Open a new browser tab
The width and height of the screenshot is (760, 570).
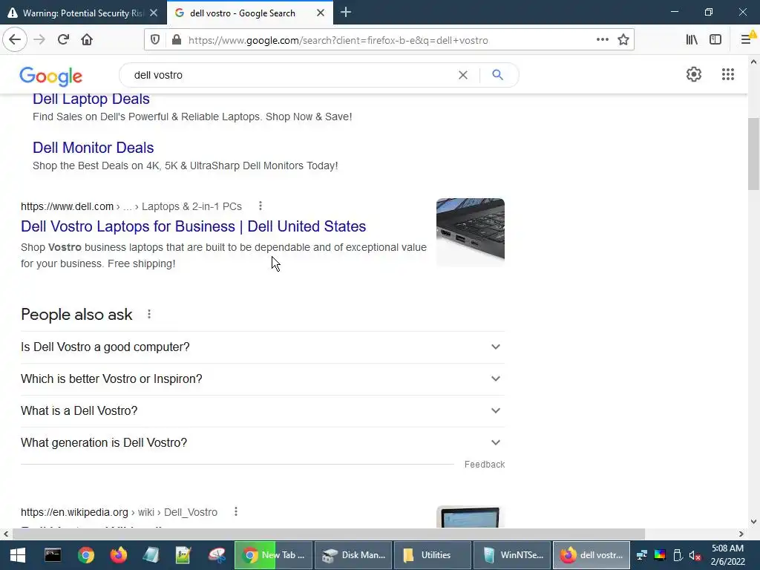tap(346, 13)
